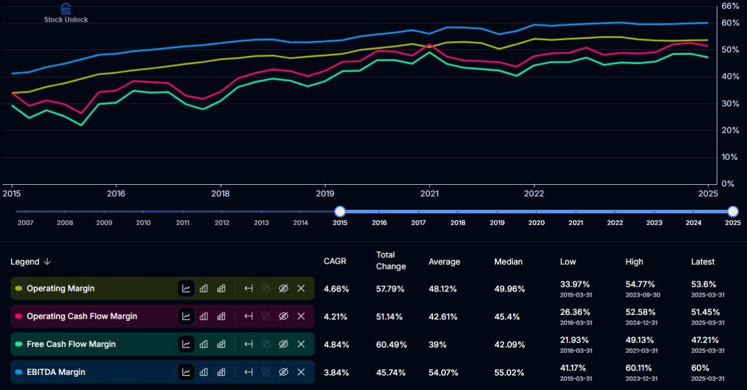Grab the range slider start handle at 2015
The height and width of the screenshot is (390, 747).
340,212
